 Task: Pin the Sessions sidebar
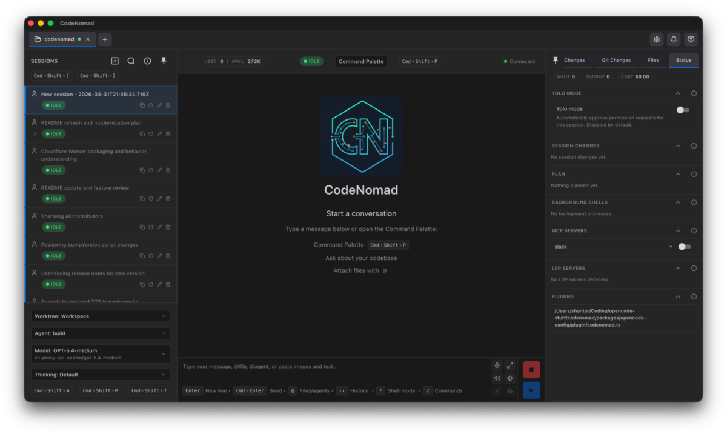click(164, 61)
